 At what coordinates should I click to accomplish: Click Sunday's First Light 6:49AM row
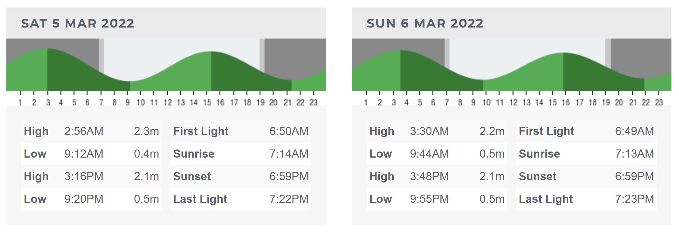(586, 131)
